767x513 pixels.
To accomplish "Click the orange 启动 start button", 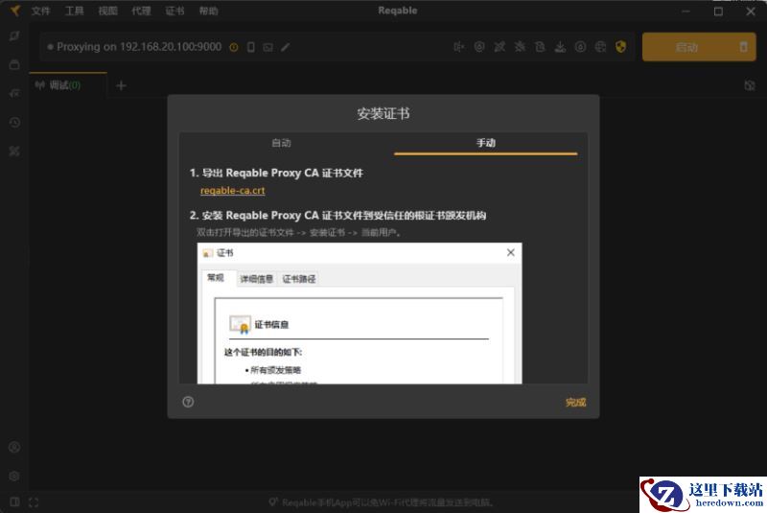I will point(686,47).
